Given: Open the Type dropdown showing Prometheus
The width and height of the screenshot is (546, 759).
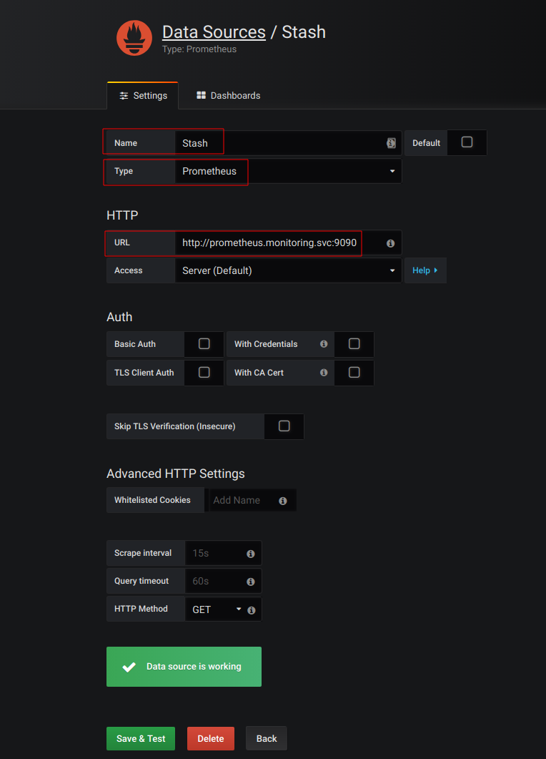Looking at the screenshot, I should pyautogui.click(x=288, y=171).
